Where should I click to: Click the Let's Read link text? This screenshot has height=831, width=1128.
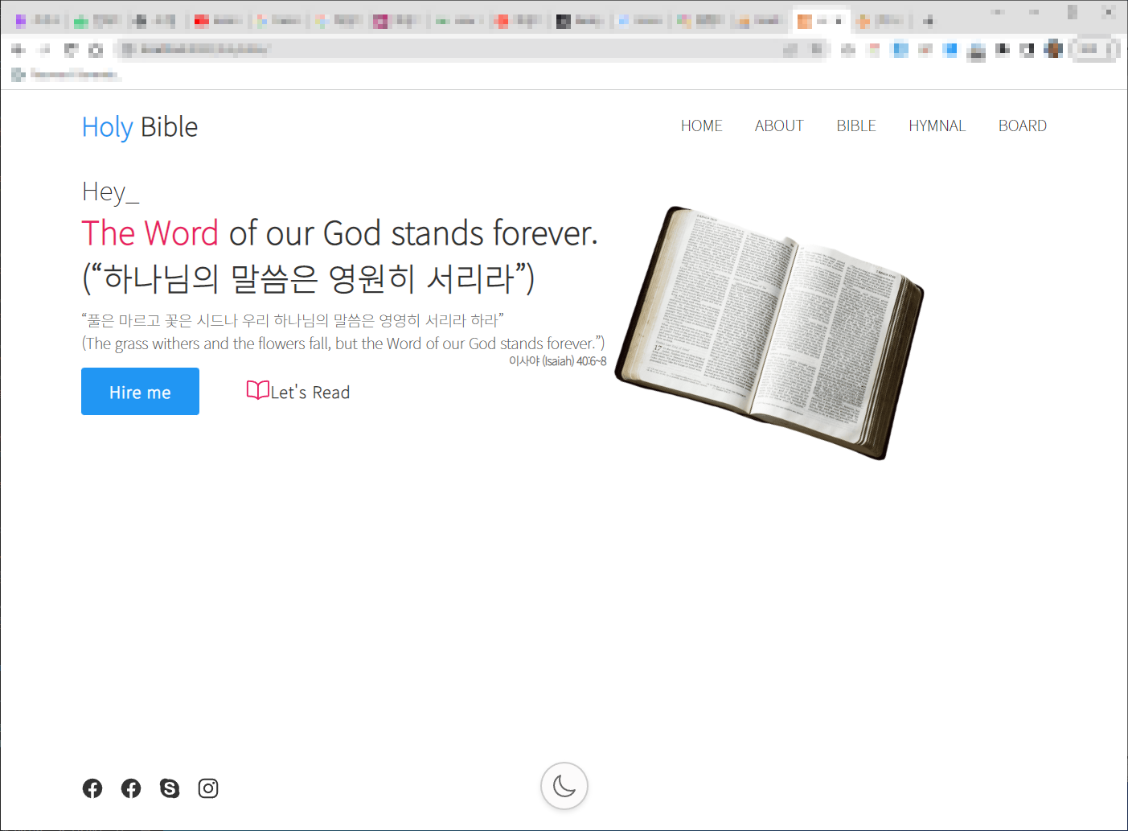(x=310, y=393)
